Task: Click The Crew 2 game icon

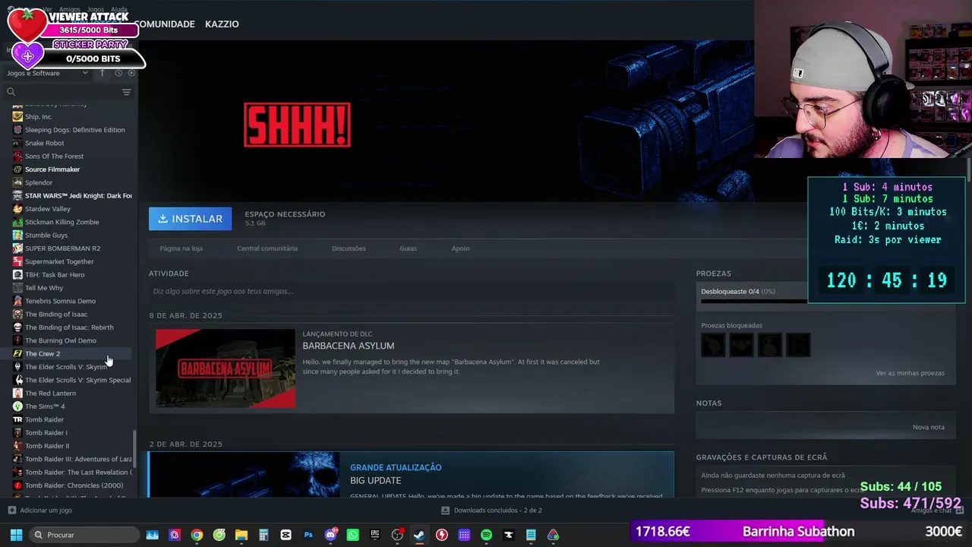Action: point(17,354)
